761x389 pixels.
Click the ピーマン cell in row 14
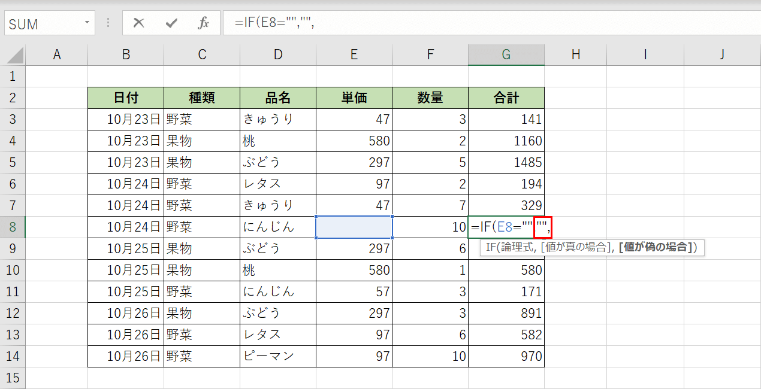[277, 356]
